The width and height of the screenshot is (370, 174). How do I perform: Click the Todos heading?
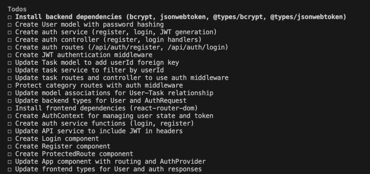click(17, 9)
